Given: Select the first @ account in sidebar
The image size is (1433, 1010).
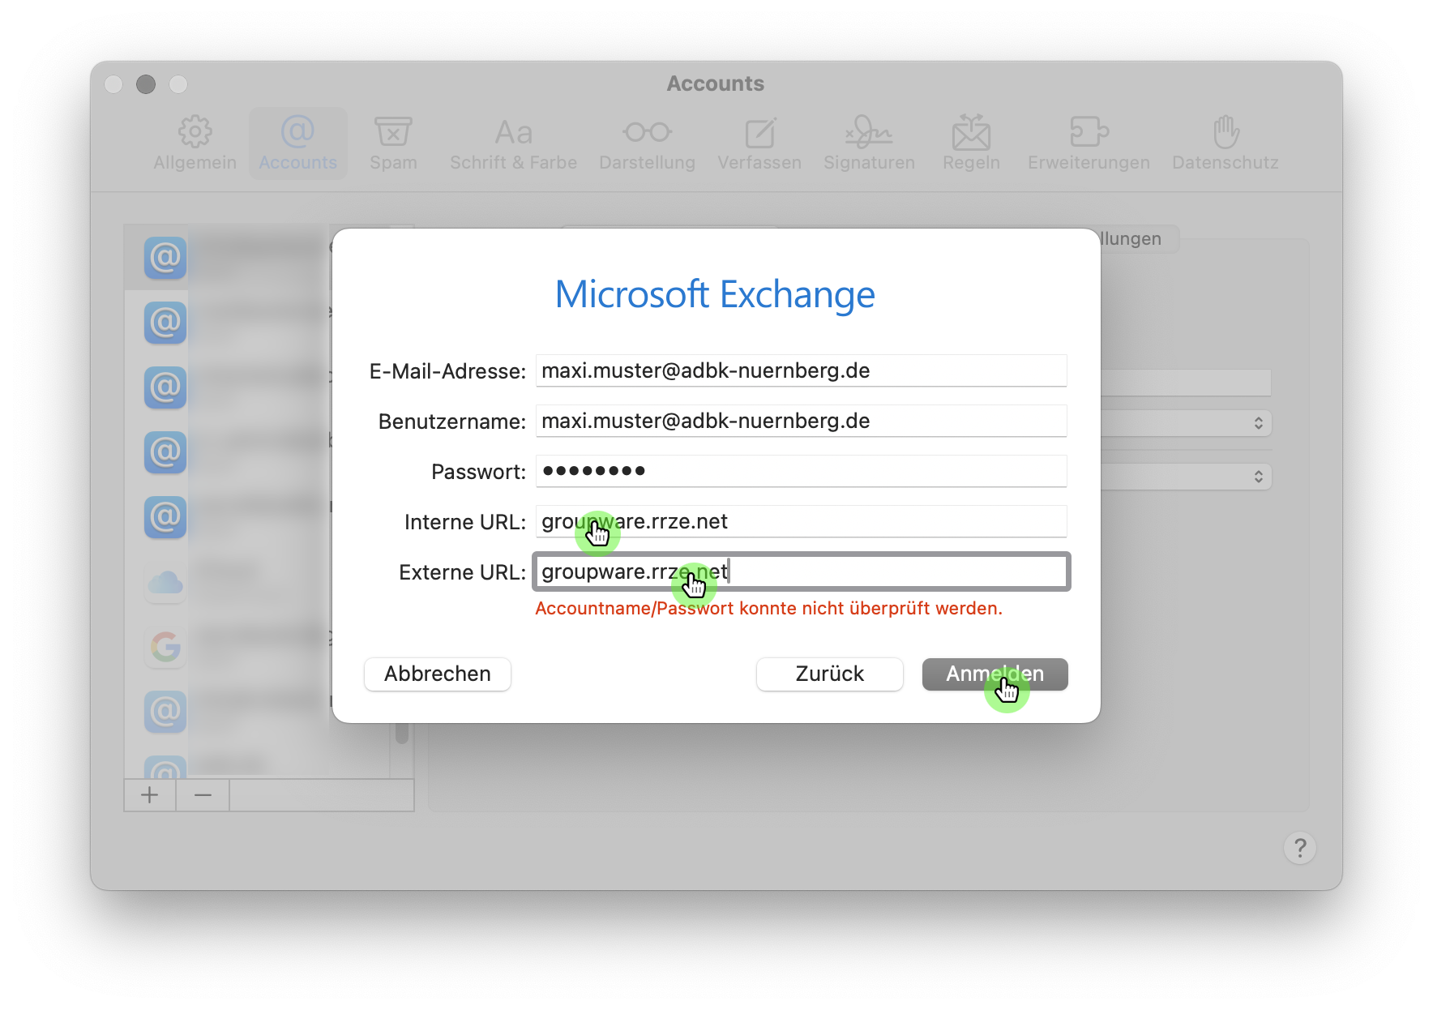Looking at the screenshot, I should point(229,257).
